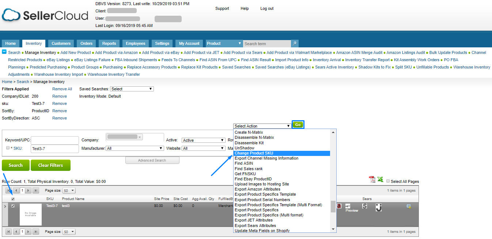This screenshot has height=239, width=492.
Task: Click the SKU field containing Test3-7
Action: pyautogui.click(x=55, y=149)
